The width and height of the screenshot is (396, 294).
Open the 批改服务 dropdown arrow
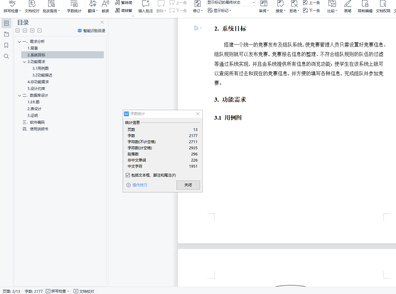[x=59, y=11]
